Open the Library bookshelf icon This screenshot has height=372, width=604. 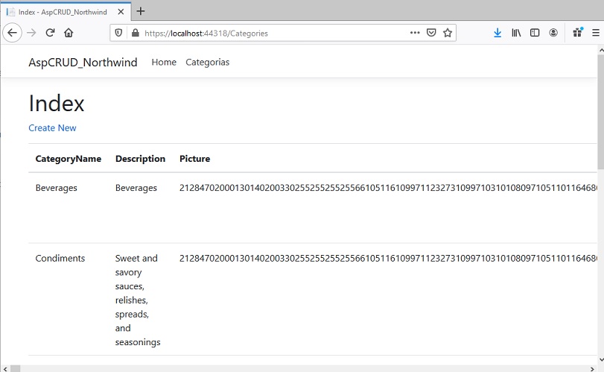click(516, 33)
